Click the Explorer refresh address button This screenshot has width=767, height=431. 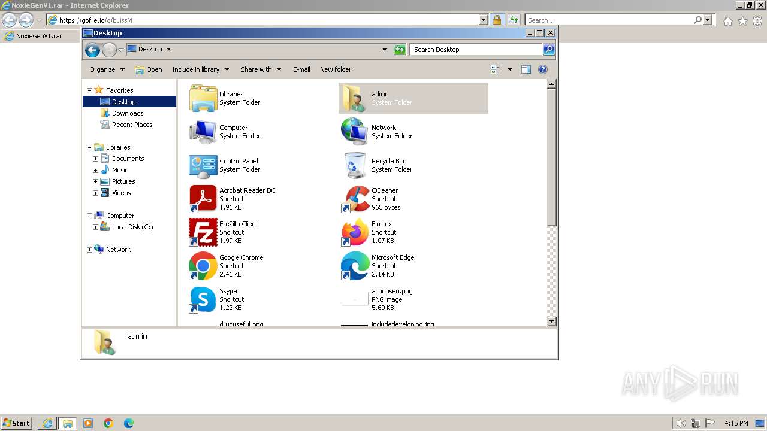[400, 50]
